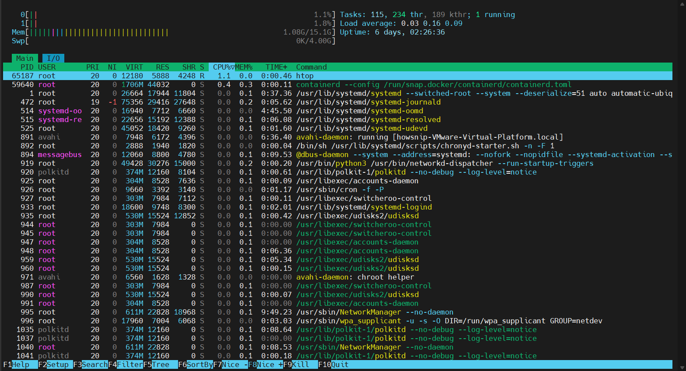Select udisksd row PID 935
Screen dimensions: 686x371
338,216
